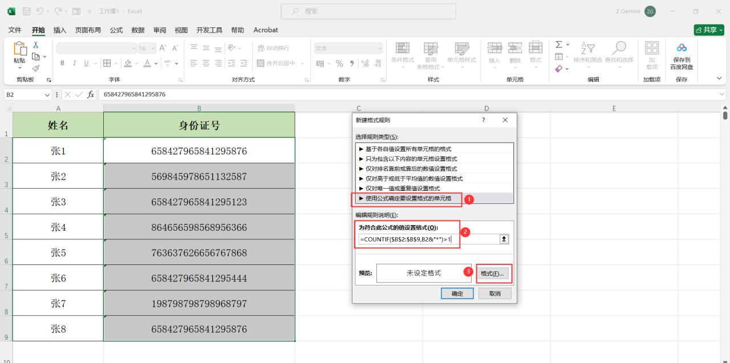
Task: Switch to the Insert (插入) tab
Action: tap(59, 30)
